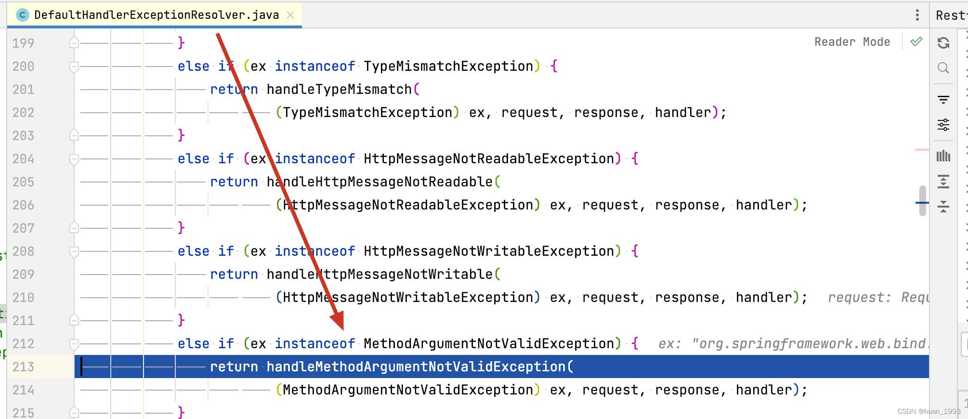This screenshot has height=419, width=968.
Task: Click line number 206 in the gutter
Action: tap(23, 205)
